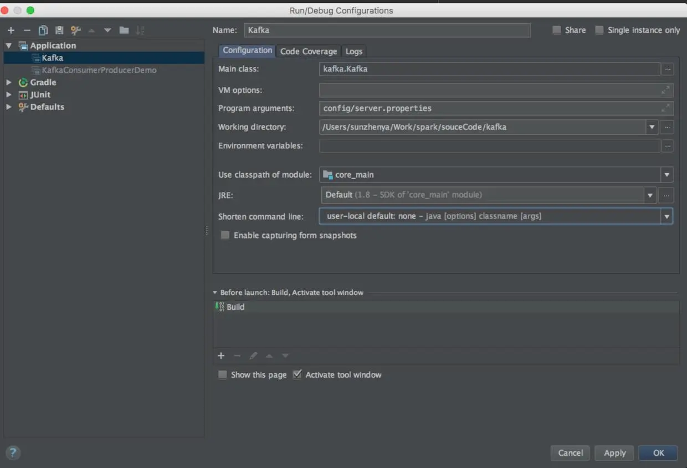The width and height of the screenshot is (687, 468).
Task: Collapse the Before launch section
Action: click(215, 293)
